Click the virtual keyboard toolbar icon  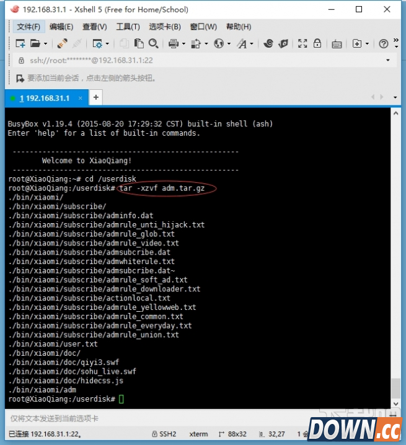pyautogui.click(x=337, y=43)
